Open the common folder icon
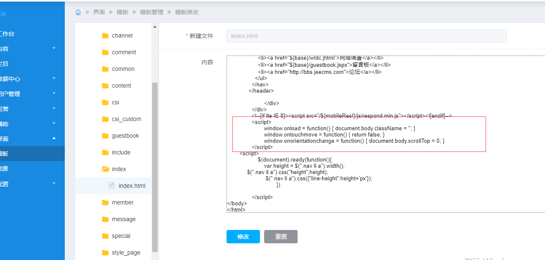The image size is (545, 260). [105, 69]
